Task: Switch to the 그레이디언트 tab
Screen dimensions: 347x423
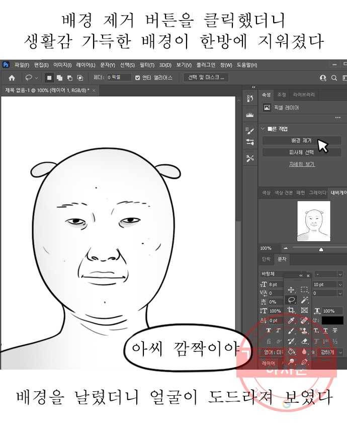Action: pyautogui.click(x=317, y=192)
